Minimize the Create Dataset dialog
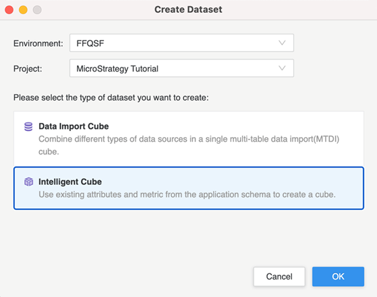This screenshot has height=297, width=377. coord(23,10)
